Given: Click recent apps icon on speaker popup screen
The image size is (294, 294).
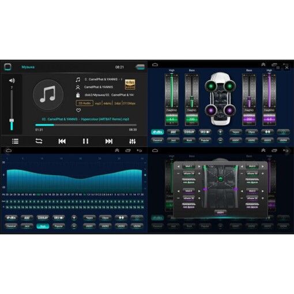Looking at the screenshot, I should click(274, 150).
